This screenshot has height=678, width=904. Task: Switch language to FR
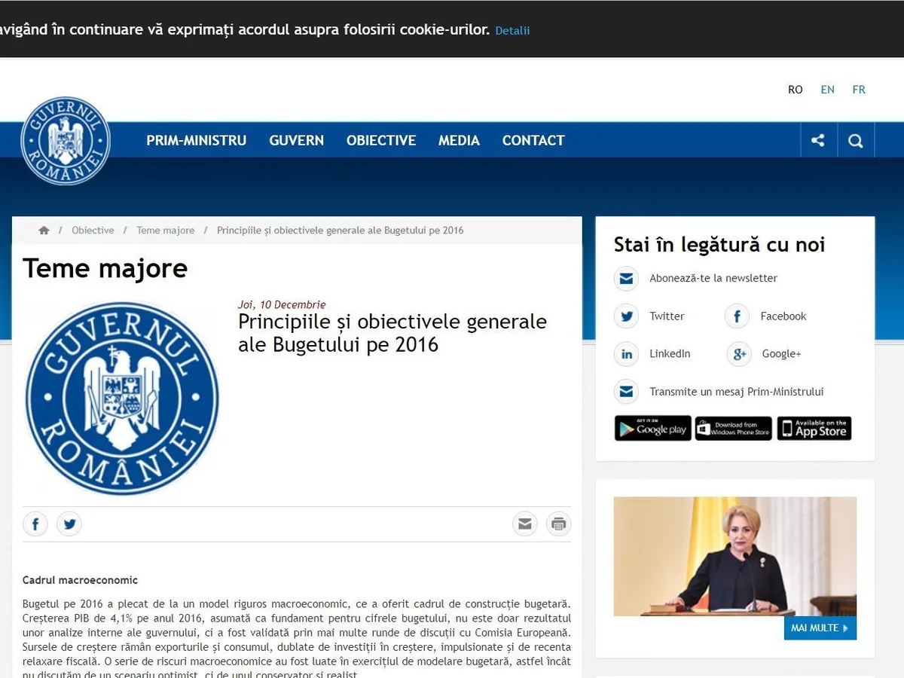(859, 90)
